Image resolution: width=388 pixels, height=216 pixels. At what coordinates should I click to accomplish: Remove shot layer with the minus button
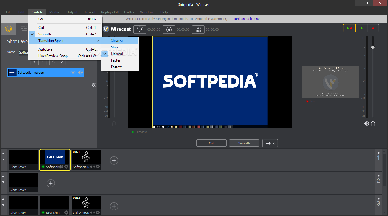pyautogui.click(x=43, y=62)
